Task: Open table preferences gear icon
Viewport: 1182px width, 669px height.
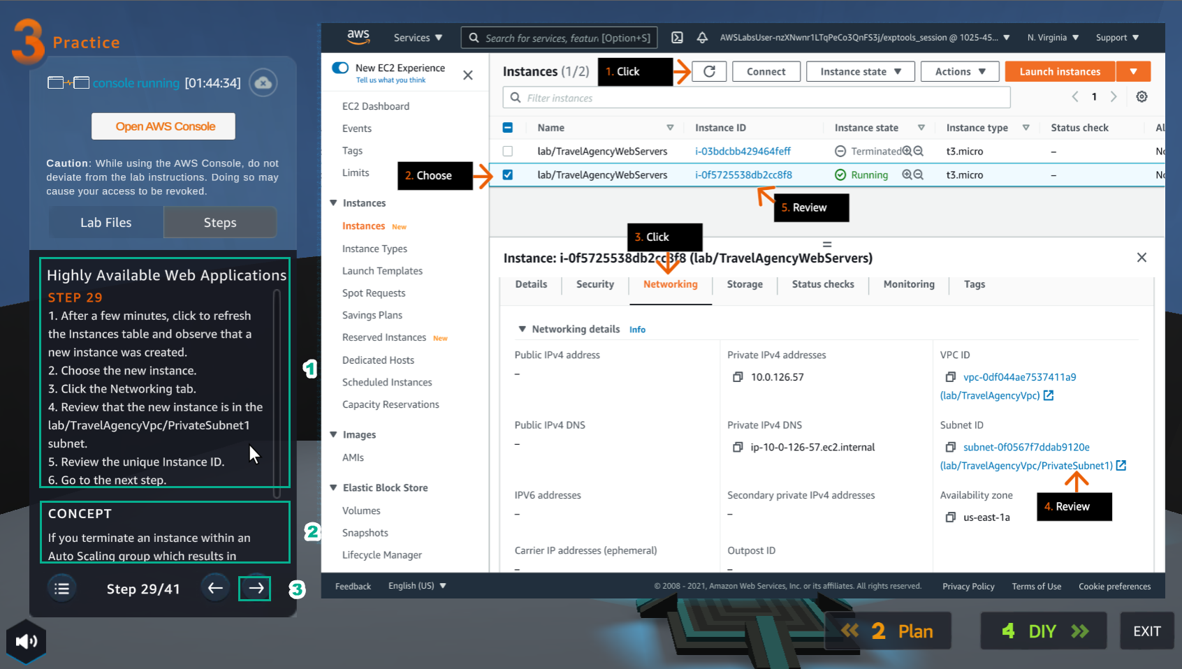Action: coord(1141,96)
